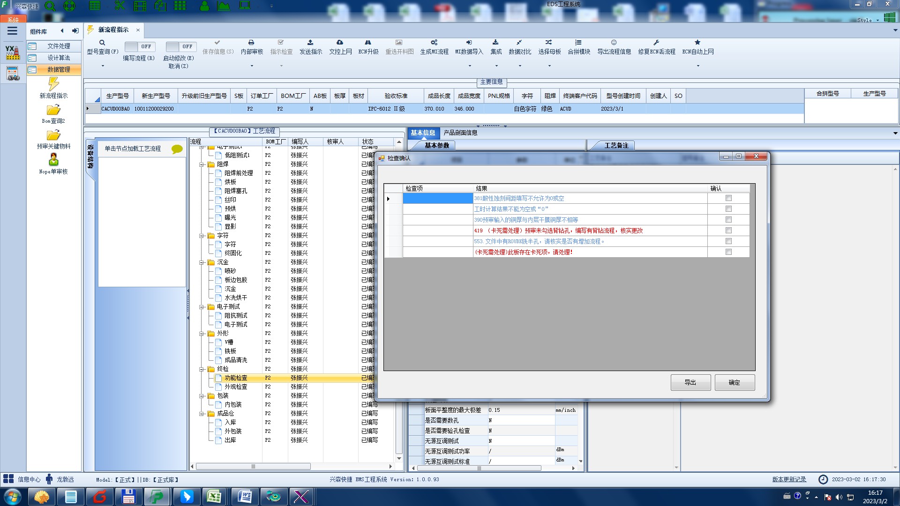The image size is (900, 506).
Task: Click the 导出 button in dialog
Action: (x=690, y=383)
